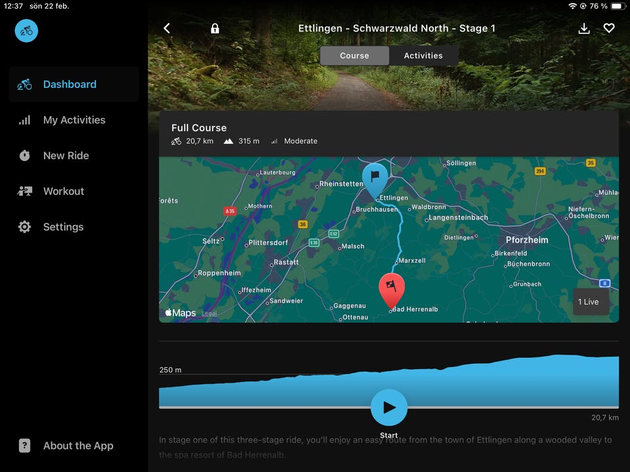Open the 1 Live riders badge
The width and height of the screenshot is (630, 472).
pyautogui.click(x=591, y=302)
